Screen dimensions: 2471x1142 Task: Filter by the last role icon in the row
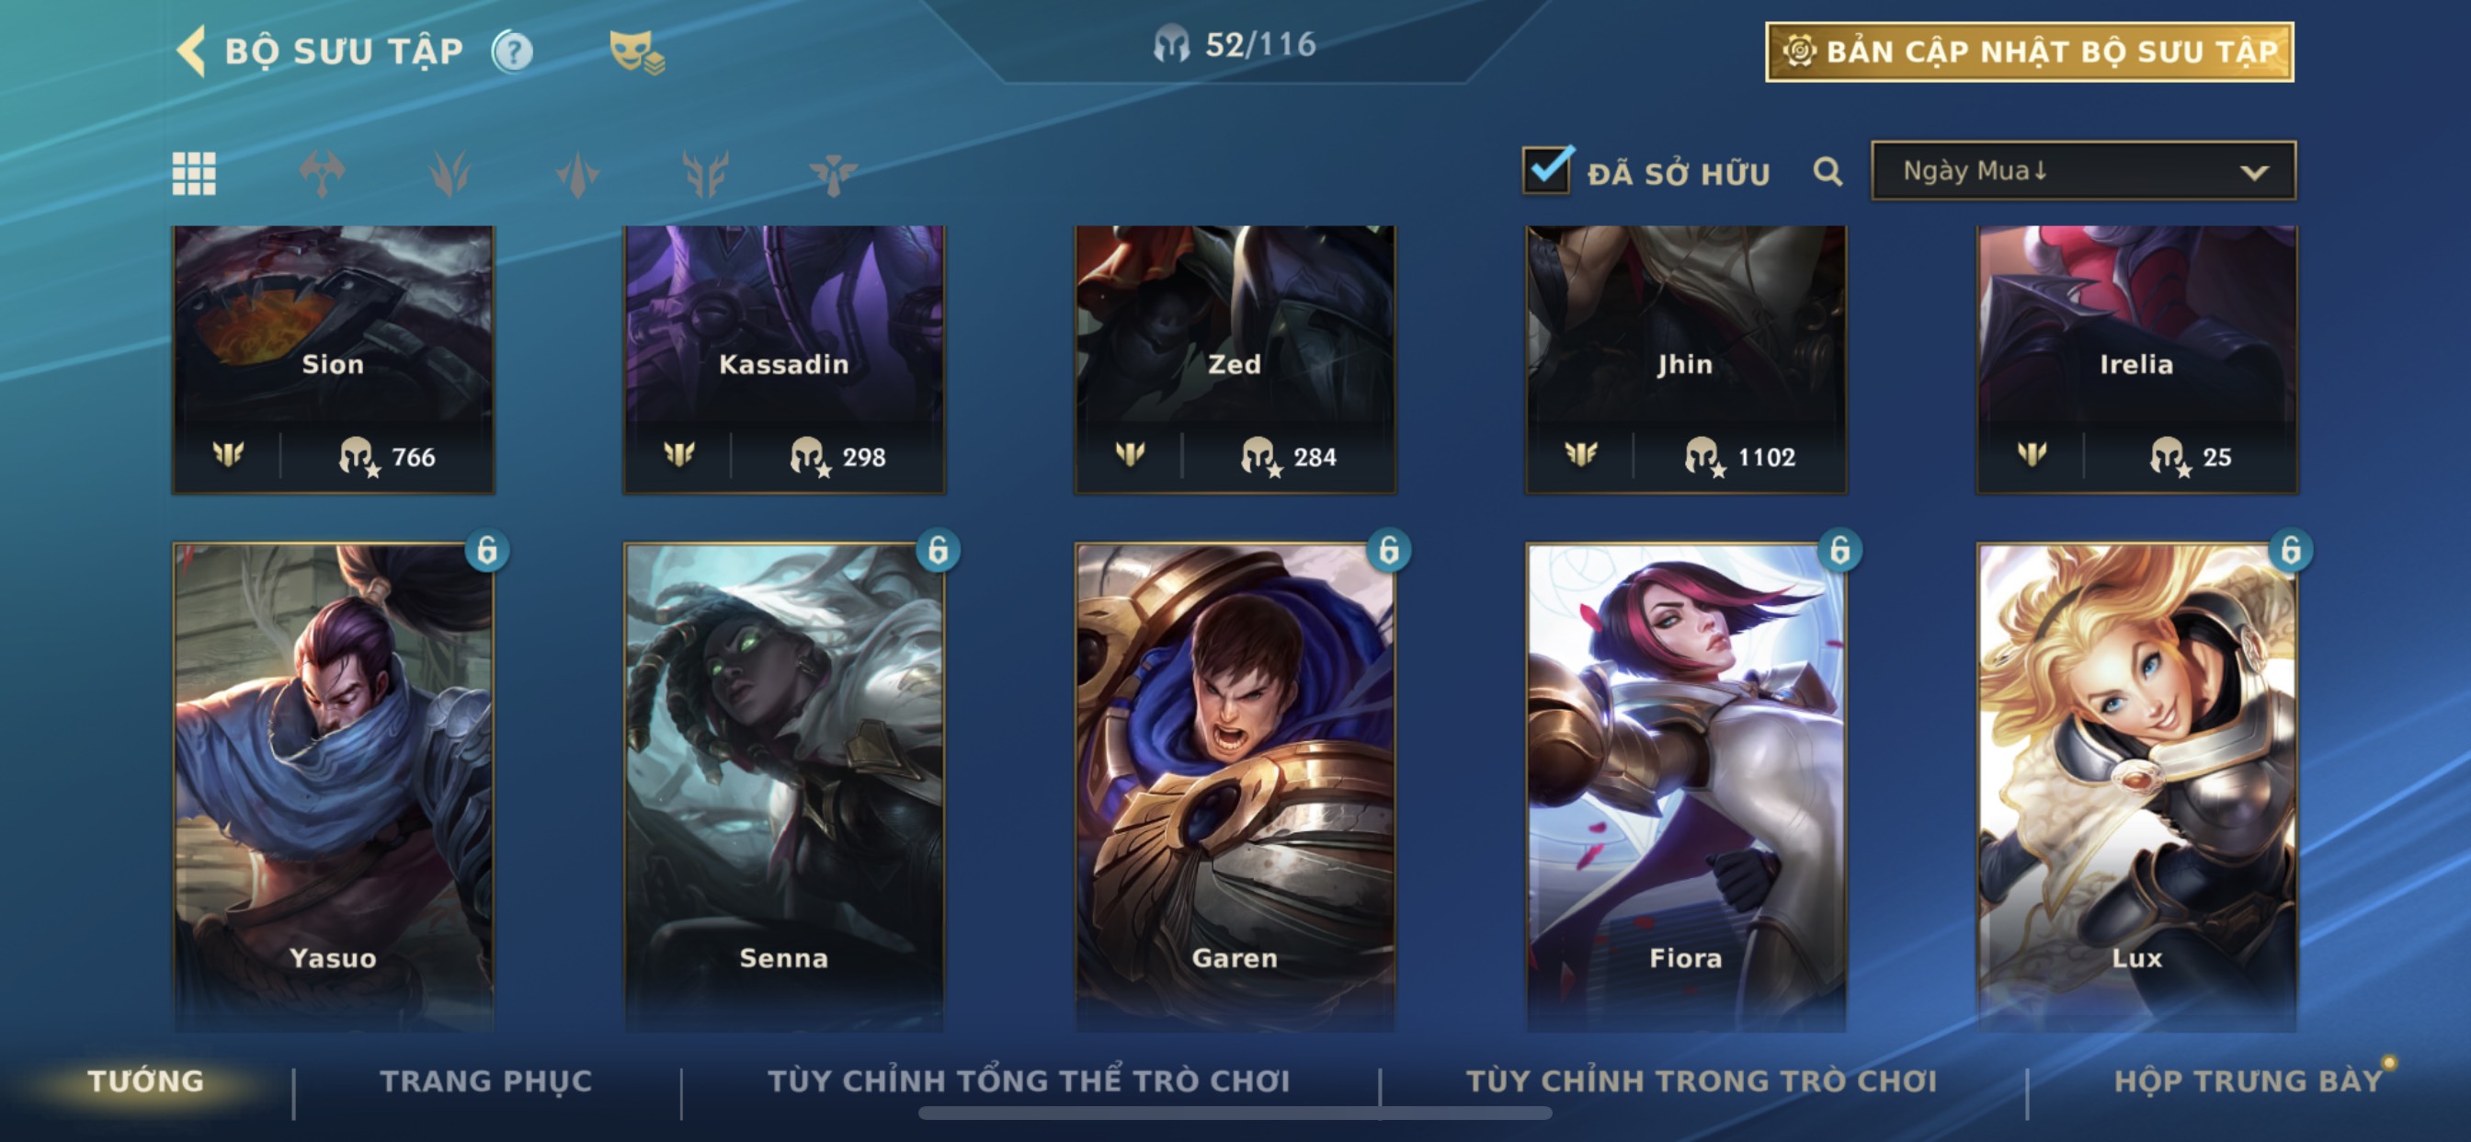pos(833,174)
